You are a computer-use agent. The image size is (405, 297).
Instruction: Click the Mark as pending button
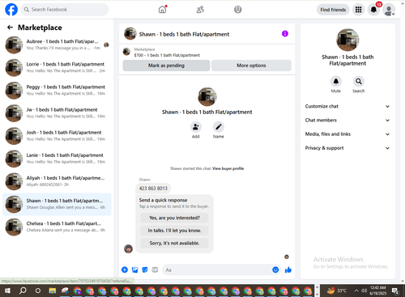[166, 66]
